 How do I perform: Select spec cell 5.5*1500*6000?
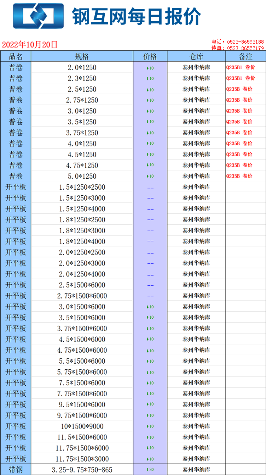[82, 361]
